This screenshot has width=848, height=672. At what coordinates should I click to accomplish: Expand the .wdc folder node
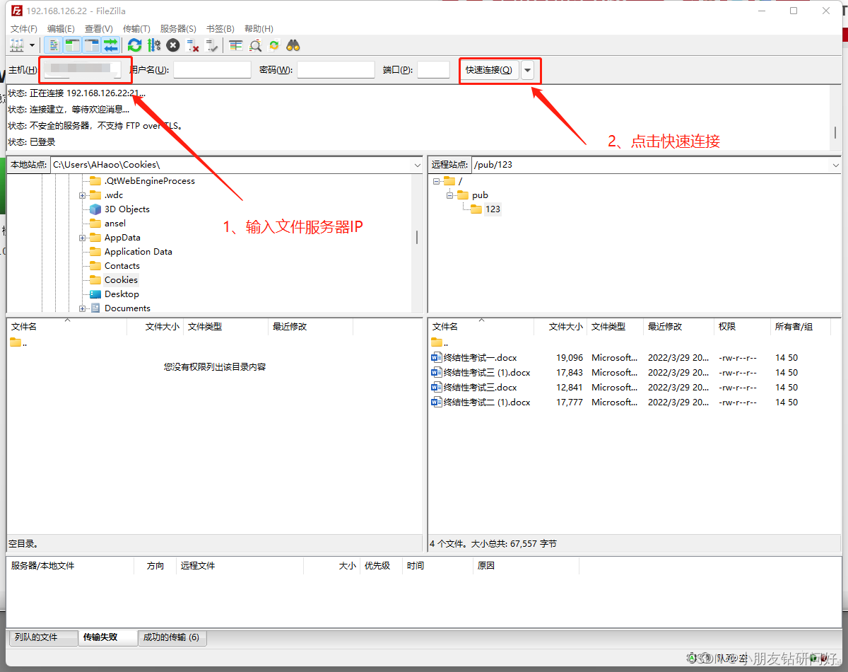[x=82, y=195]
